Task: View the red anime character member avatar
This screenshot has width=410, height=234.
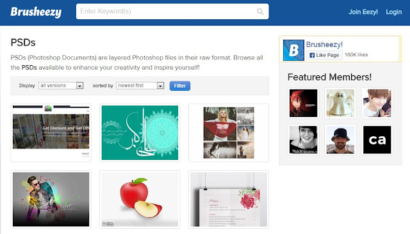Action: 303,103
